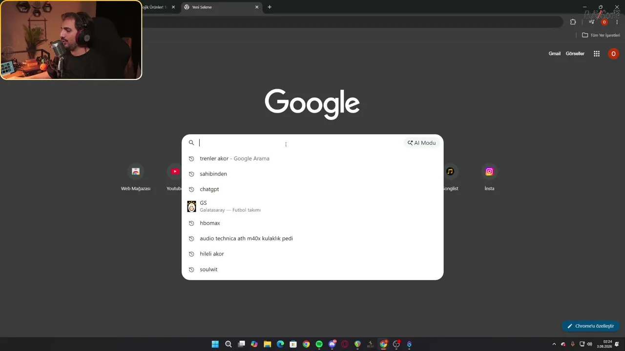625x351 pixels.
Task: Close the Ürünler tab
Action: pyautogui.click(x=173, y=7)
